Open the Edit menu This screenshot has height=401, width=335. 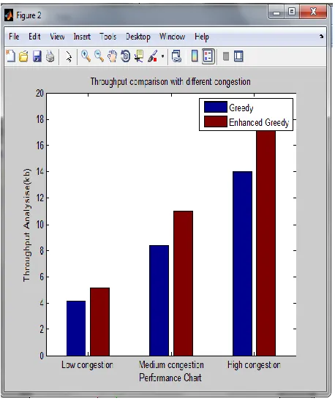click(x=34, y=37)
